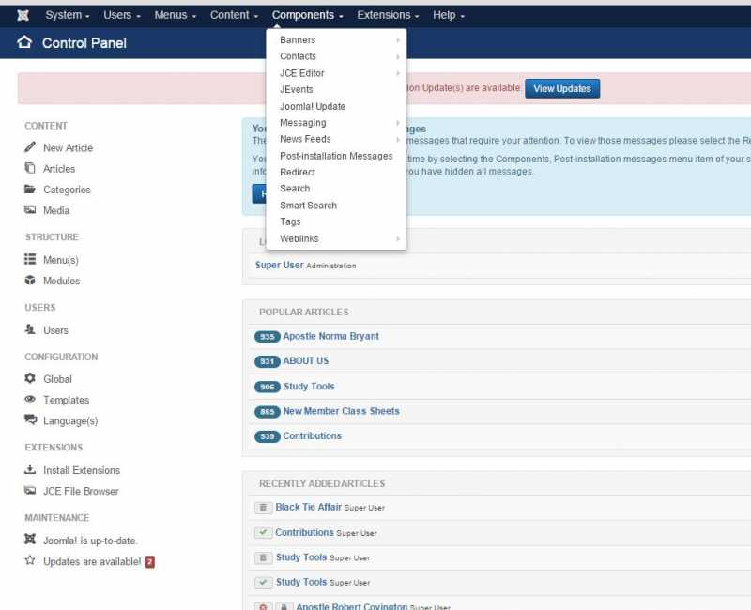Image resolution: width=751 pixels, height=610 pixels.
Task: Open Articles link in sidebar
Action: click(59, 169)
